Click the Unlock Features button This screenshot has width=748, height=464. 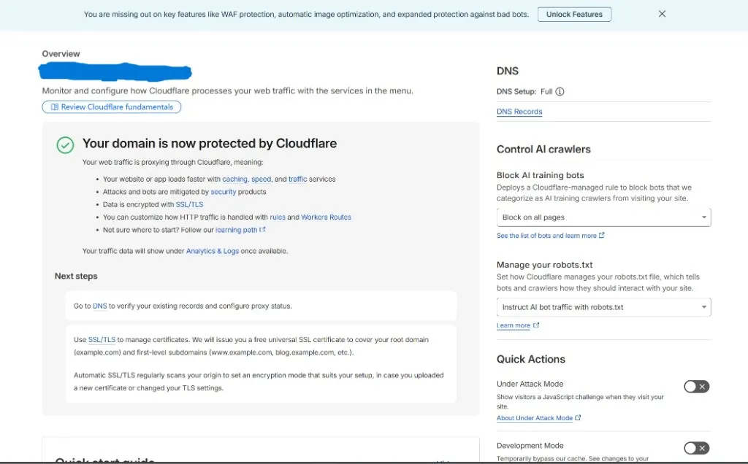(x=574, y=15)
